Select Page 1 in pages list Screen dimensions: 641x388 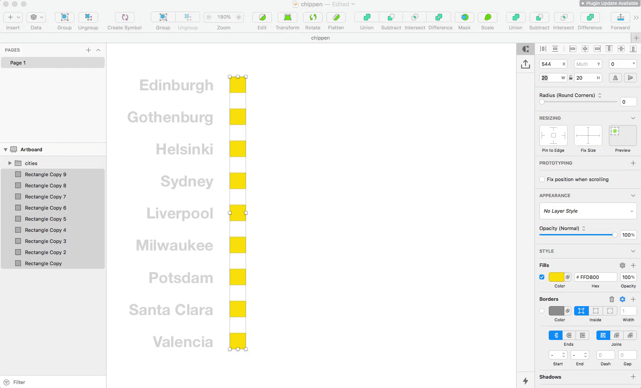coord(53,63)
